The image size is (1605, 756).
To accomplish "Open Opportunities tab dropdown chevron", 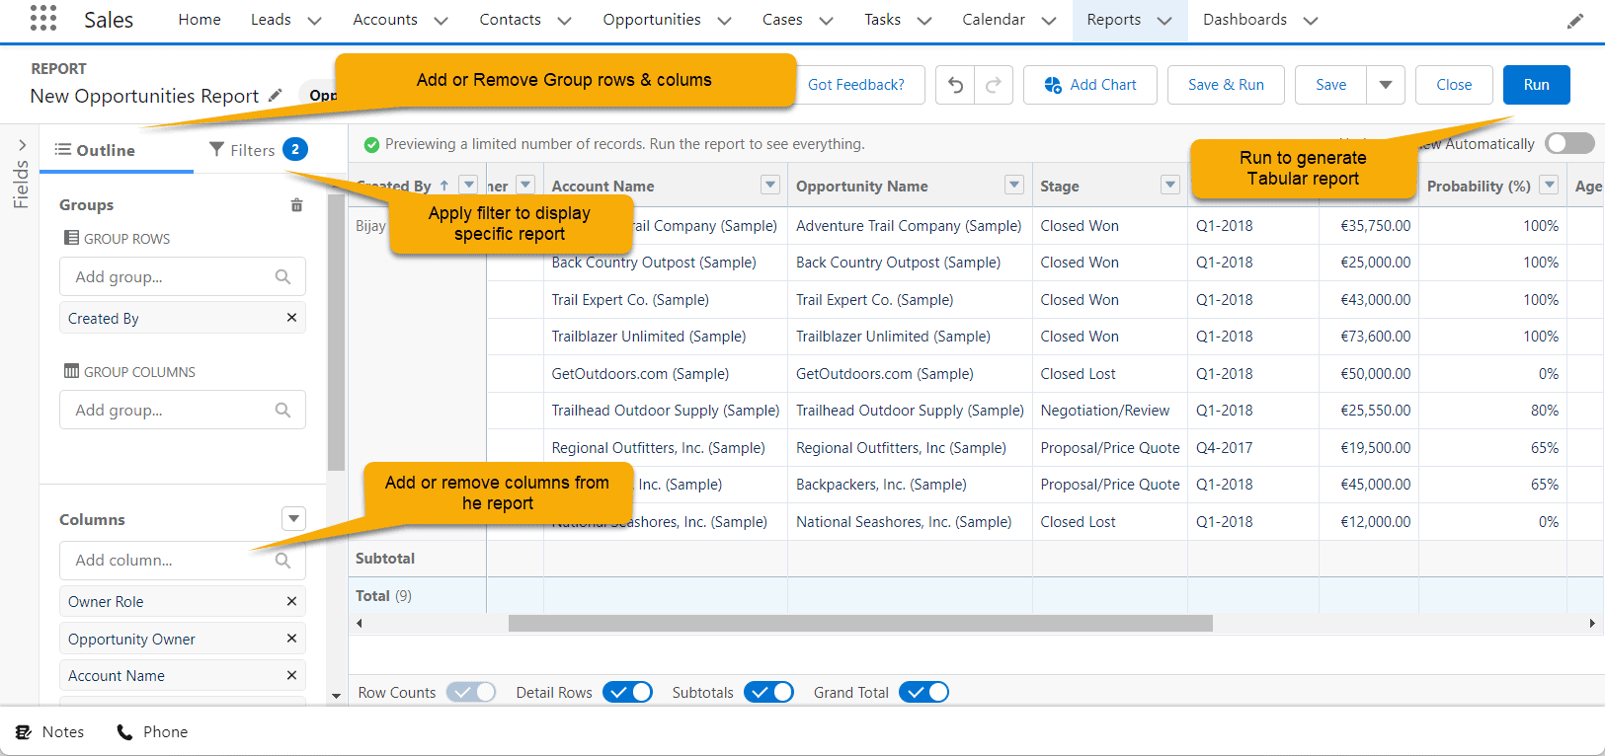I will (x=724, y=21).
